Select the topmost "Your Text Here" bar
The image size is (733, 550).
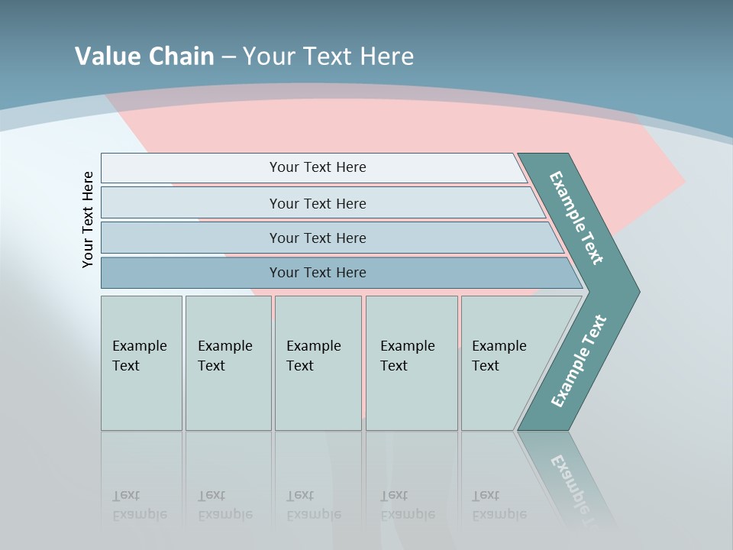tap(318, 167)
